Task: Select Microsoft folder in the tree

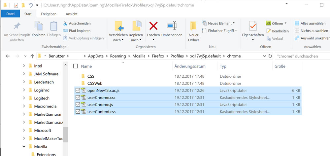Action: [x=43, y=131]
